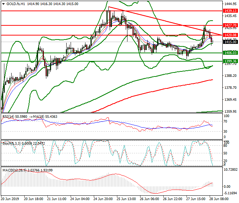Image resolution: width=239 pixels, height=203 pixels.
Task: Click the current price 1415.00 label
Action: (230, 42)
